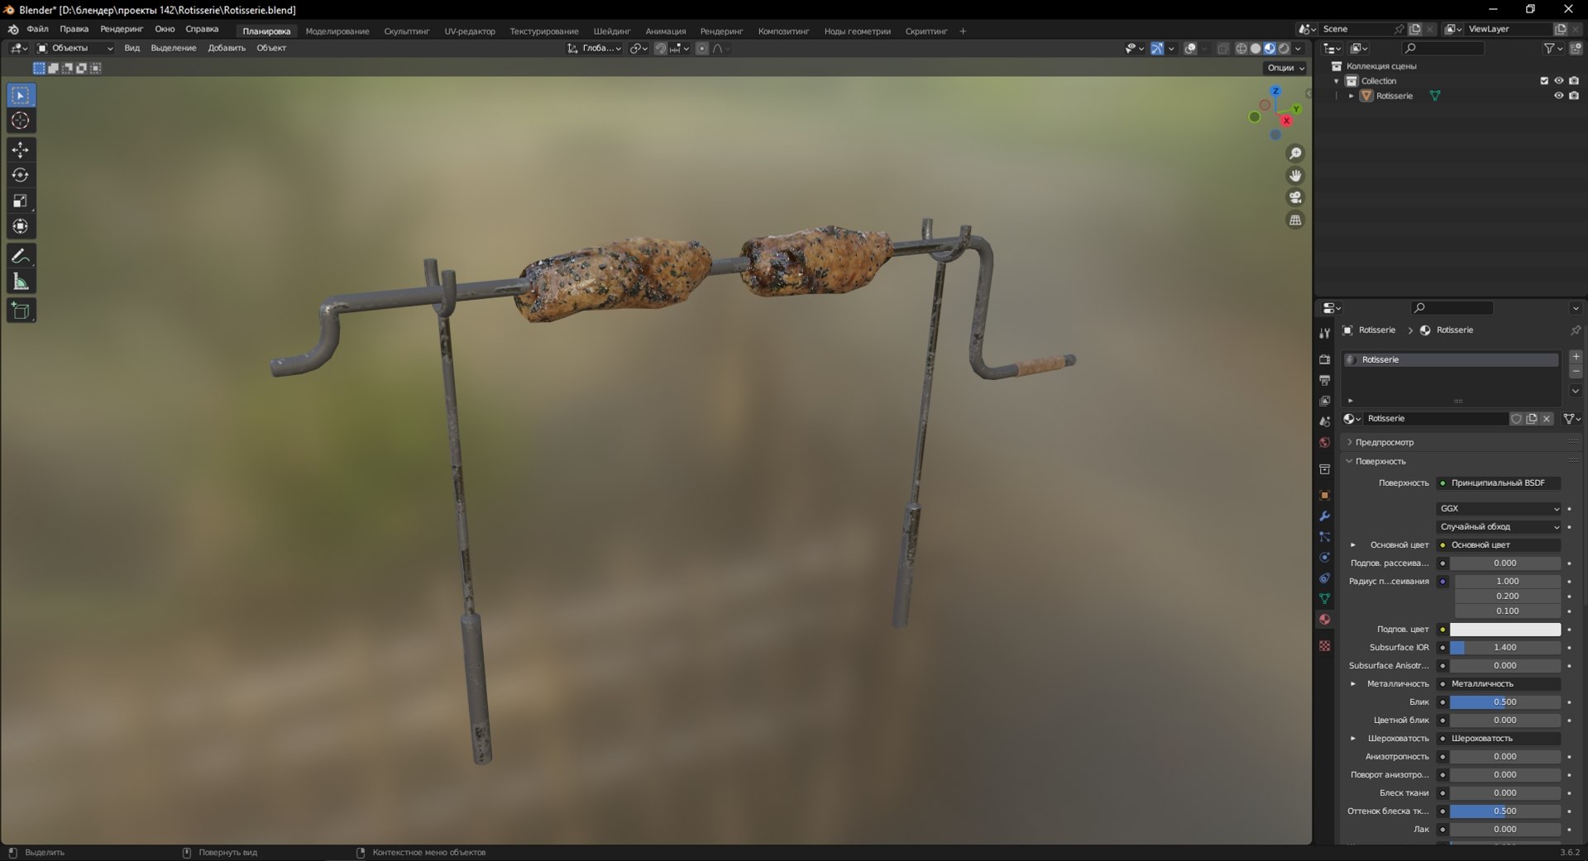
Task: Switch to wireframe viewport shading
Action: click(1241, 49)
